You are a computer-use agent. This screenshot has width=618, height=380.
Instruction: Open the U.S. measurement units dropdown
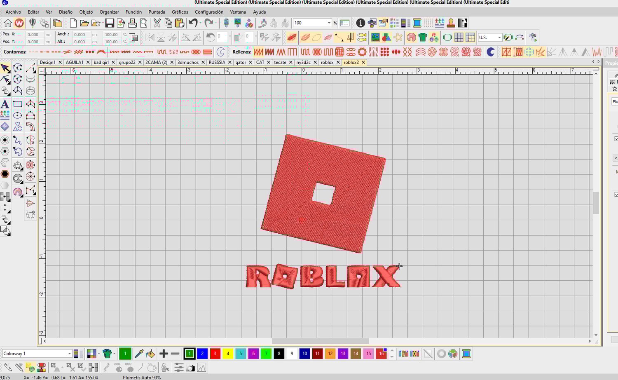(499, 38)
